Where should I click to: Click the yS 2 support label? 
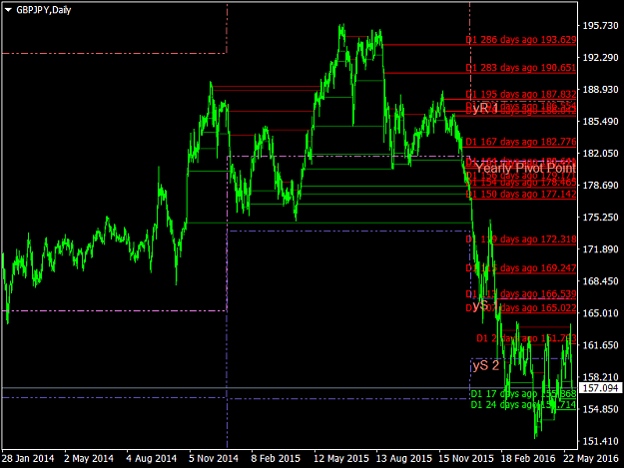485,365
